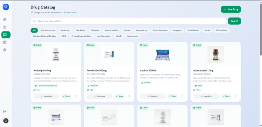
Task: Filter by Supplement category
Action: point(133,36)
